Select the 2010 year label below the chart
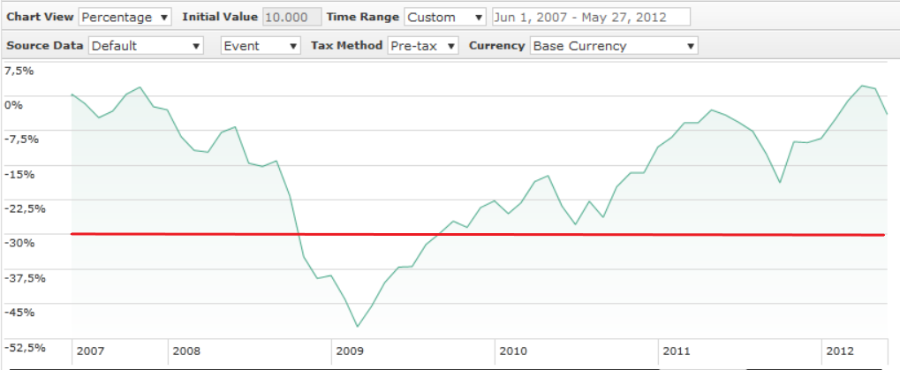900x370 pixels. (513, 351)
